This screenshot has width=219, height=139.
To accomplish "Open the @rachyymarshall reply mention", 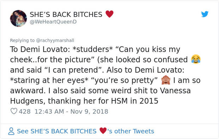I will 55,40.
